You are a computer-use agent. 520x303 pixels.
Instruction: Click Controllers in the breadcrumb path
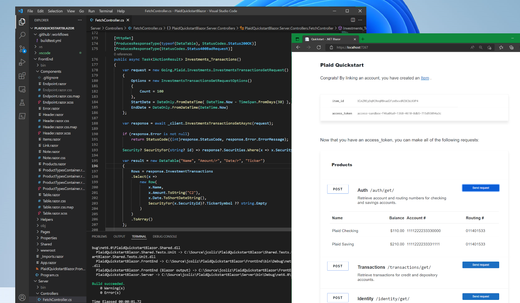[x=114, y=28]
